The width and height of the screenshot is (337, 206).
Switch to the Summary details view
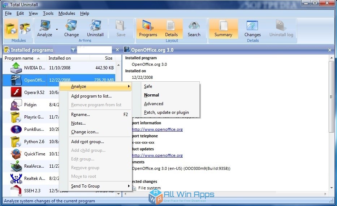223,29
